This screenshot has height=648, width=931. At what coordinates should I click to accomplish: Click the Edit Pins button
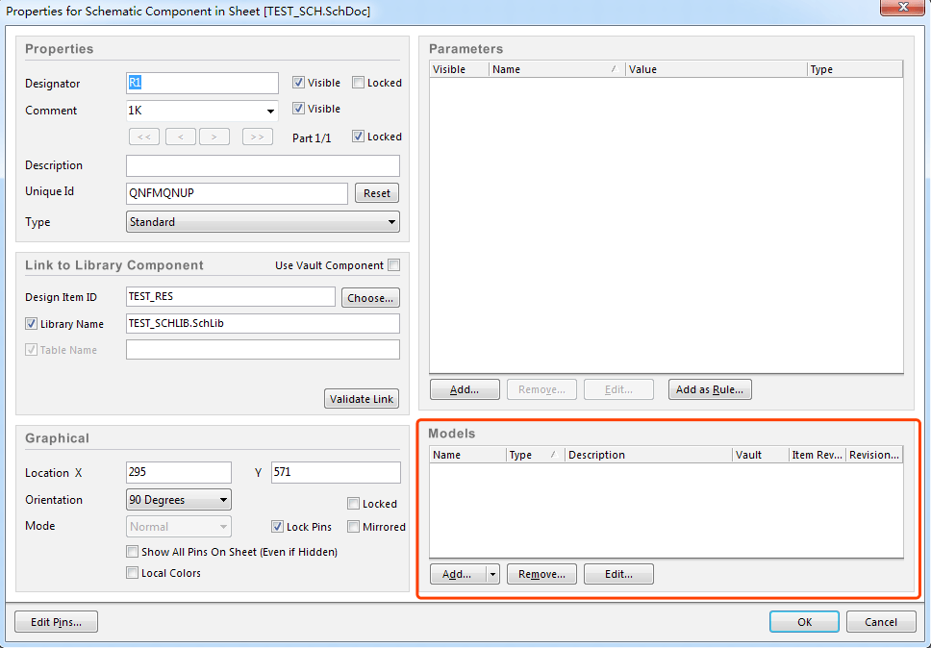pos(56,622)
